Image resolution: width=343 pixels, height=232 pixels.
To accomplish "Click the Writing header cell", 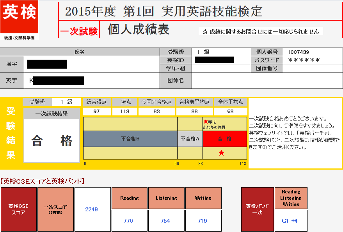I will coord(203,198).
